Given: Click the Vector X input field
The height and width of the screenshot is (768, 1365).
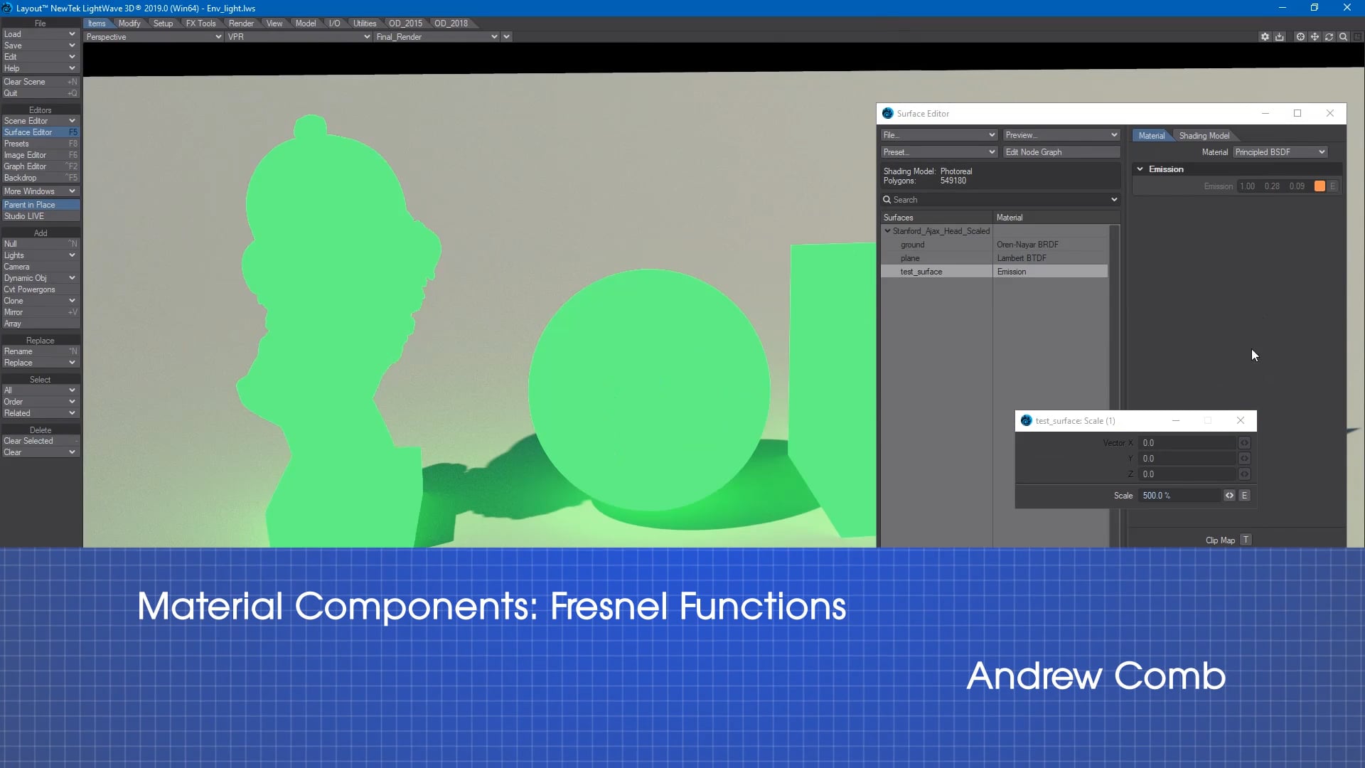Looking at the screenshot, I should tap(1187, 443).
